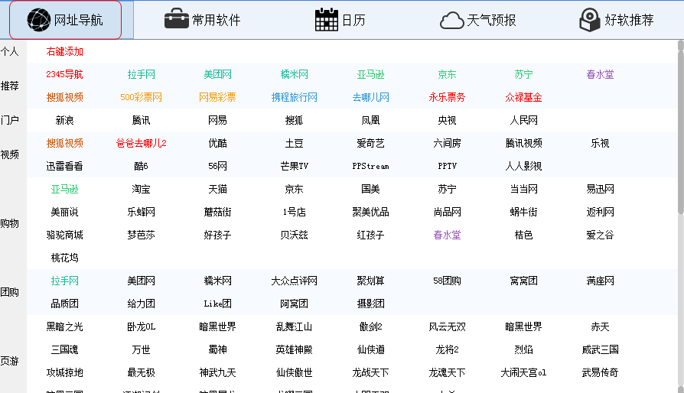Open the 英雄神殿 game link
Image resolution: width=684 pixels, height=393 pixels.
(x=294, y=349)
